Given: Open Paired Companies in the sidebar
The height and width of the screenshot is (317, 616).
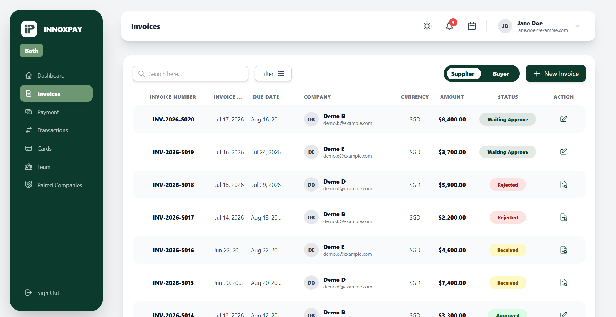Looking at the screenshot, I should (x=56, y=185).
